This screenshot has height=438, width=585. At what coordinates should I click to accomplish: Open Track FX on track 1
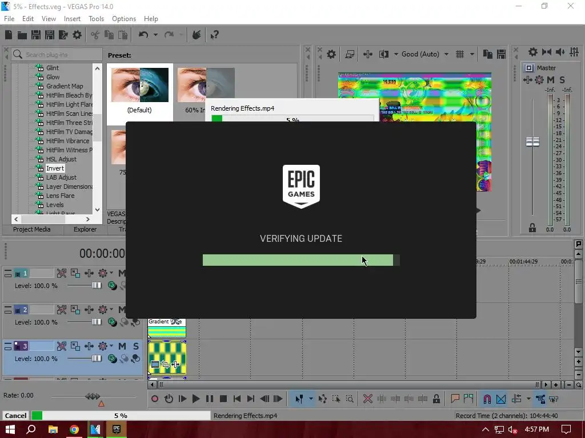[89, 273]
